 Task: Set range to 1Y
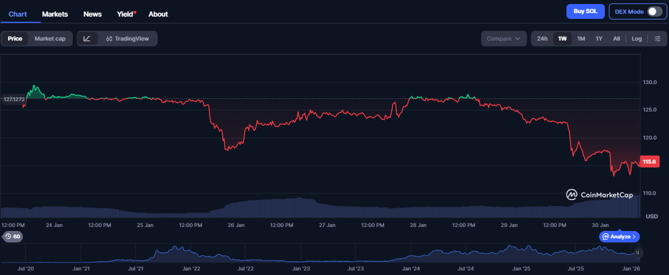599,38
